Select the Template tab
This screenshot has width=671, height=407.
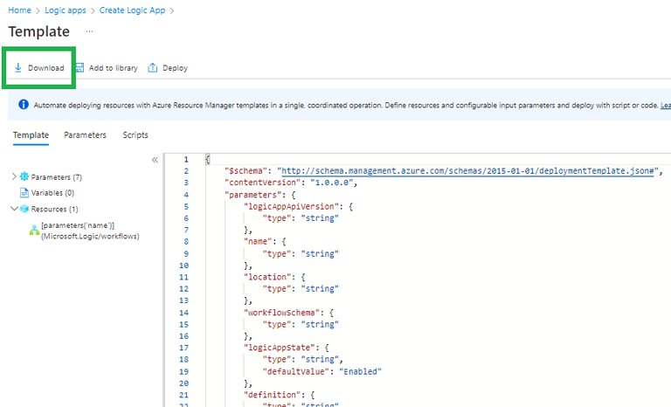pos(31,135)
